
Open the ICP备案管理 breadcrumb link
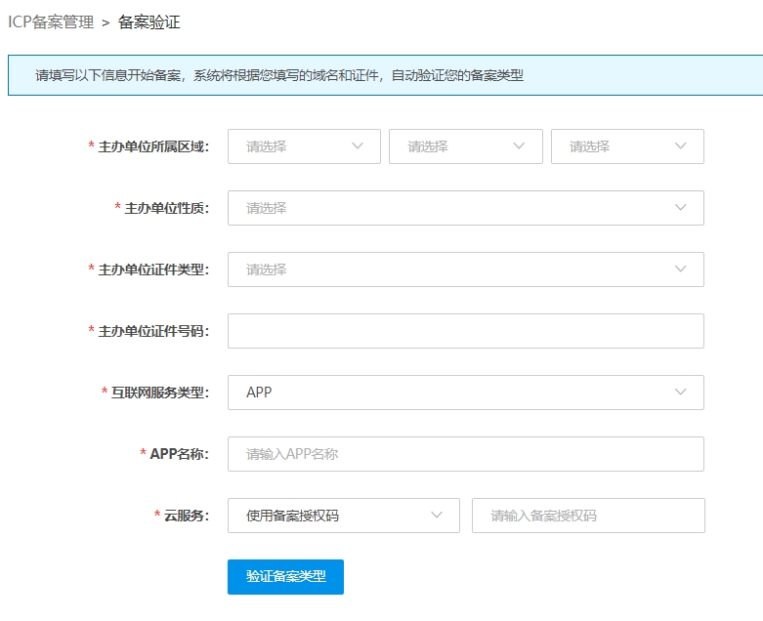pos(51,21)
